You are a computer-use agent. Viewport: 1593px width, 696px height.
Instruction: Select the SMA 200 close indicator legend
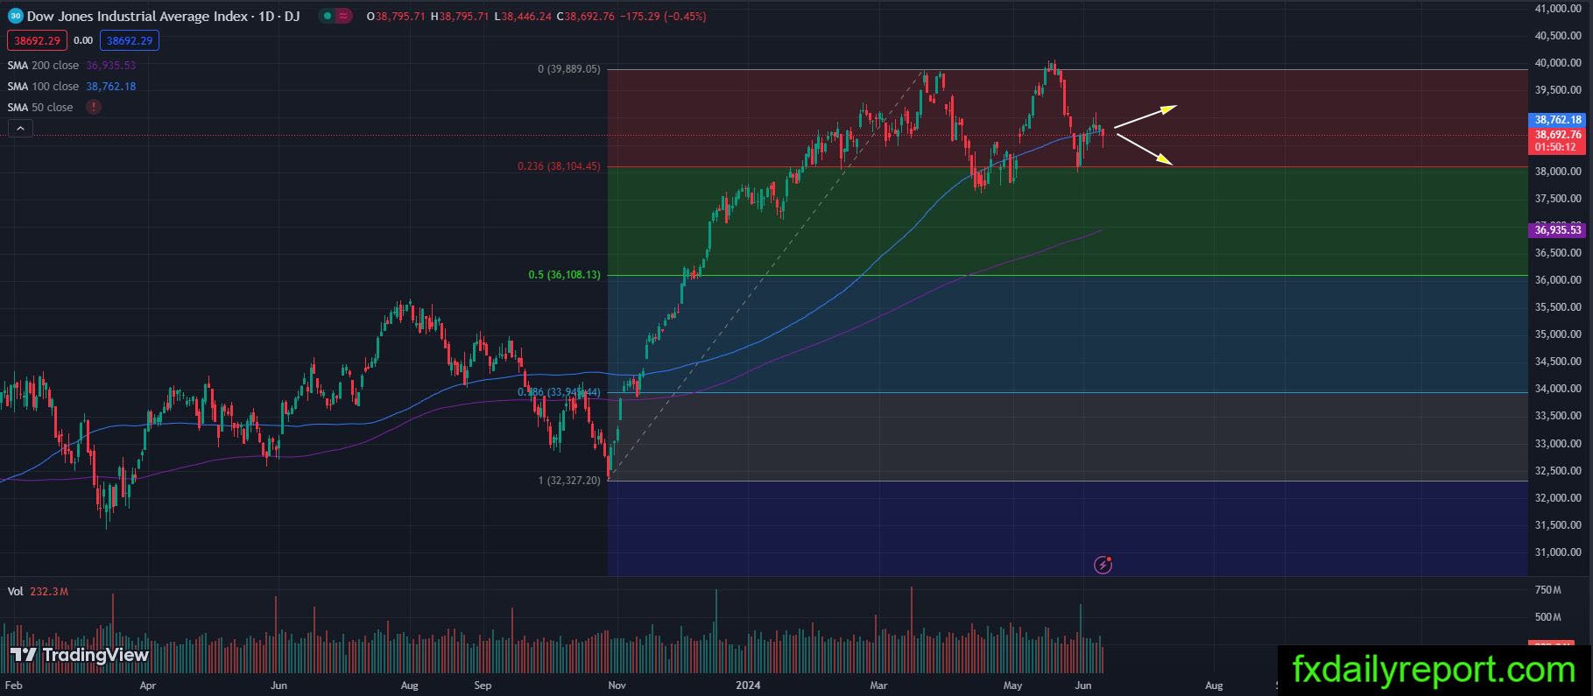click(x=71, y=65)
